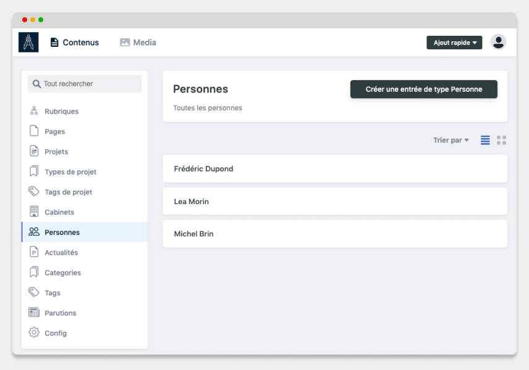This screenshot has height=370, width=529.
Task: Click the Tags tag icon
Action: [34, 292]
